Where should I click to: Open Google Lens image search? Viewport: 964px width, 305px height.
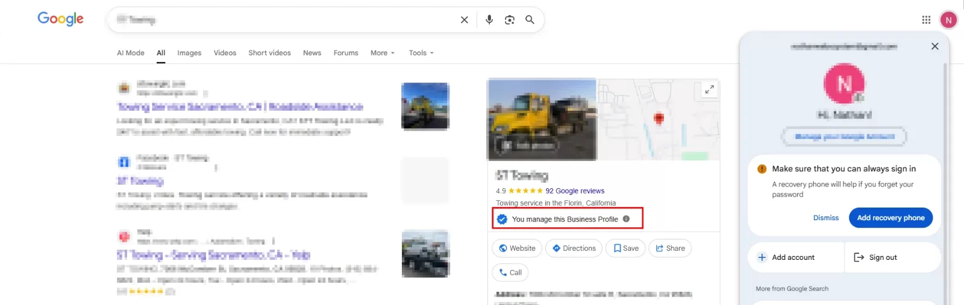pos(510,20)
